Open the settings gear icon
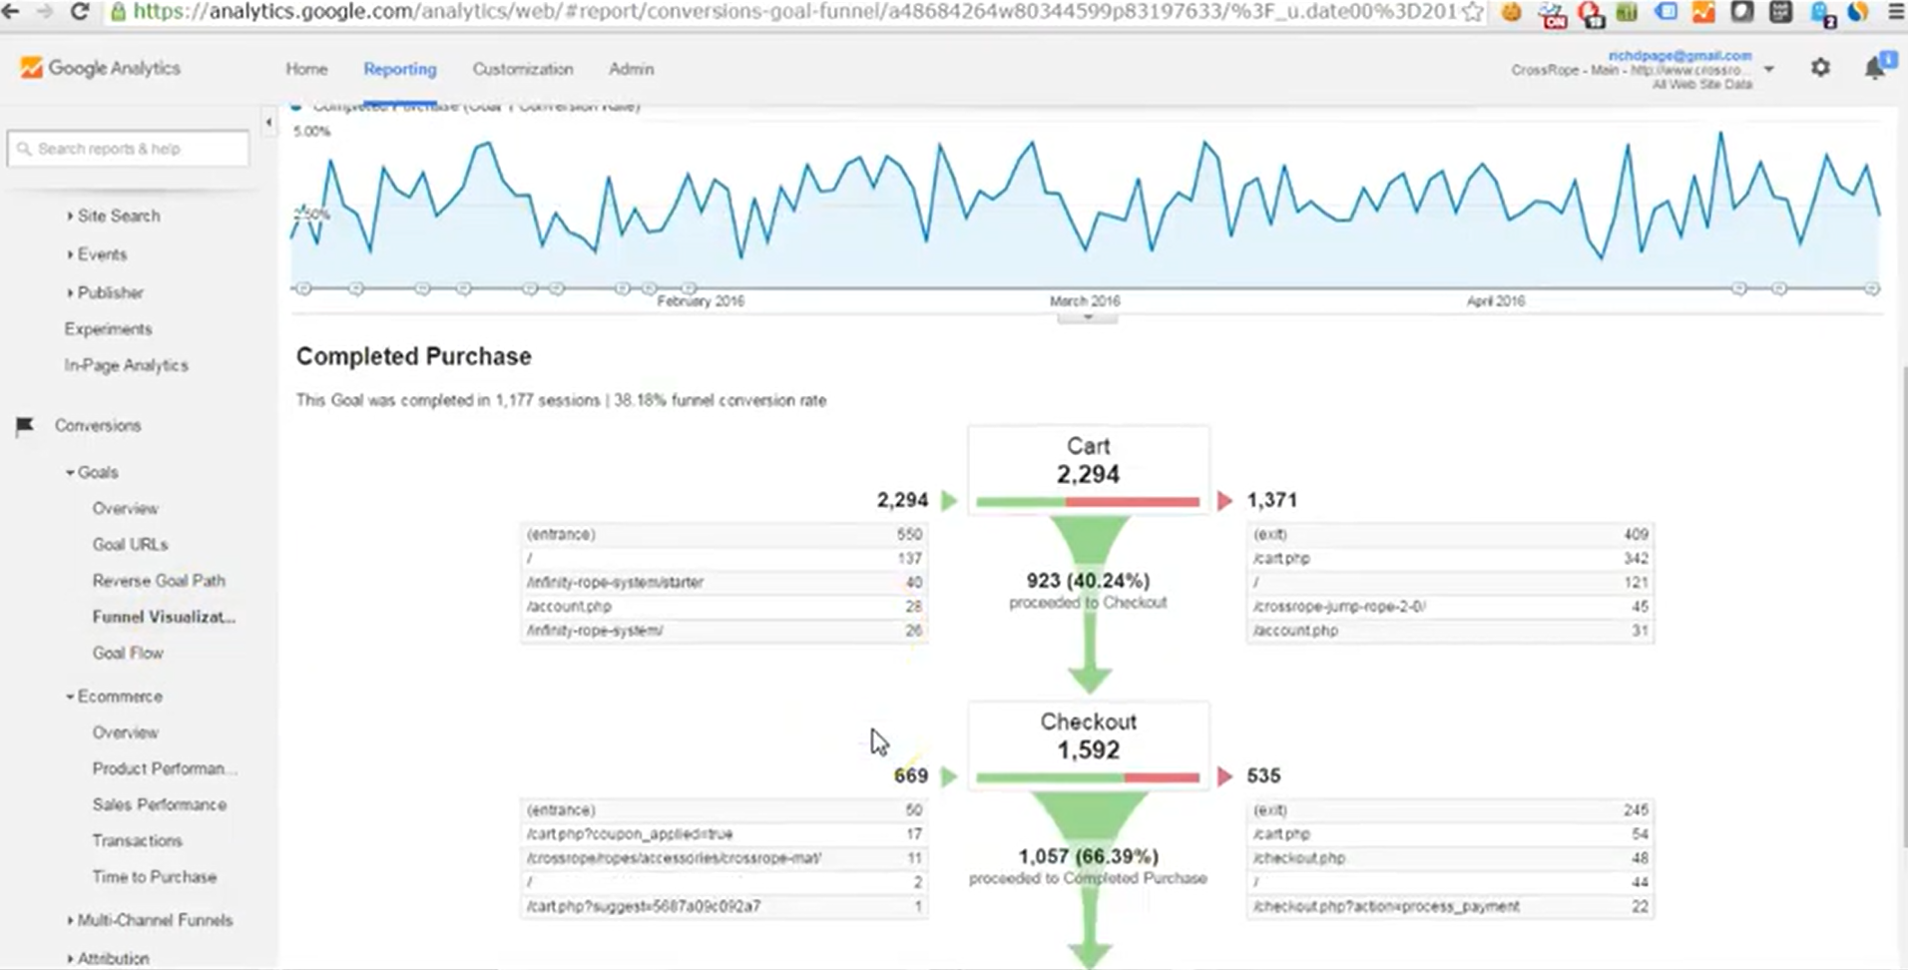This screenshot has height=970, width=1908. (1820, 68)
